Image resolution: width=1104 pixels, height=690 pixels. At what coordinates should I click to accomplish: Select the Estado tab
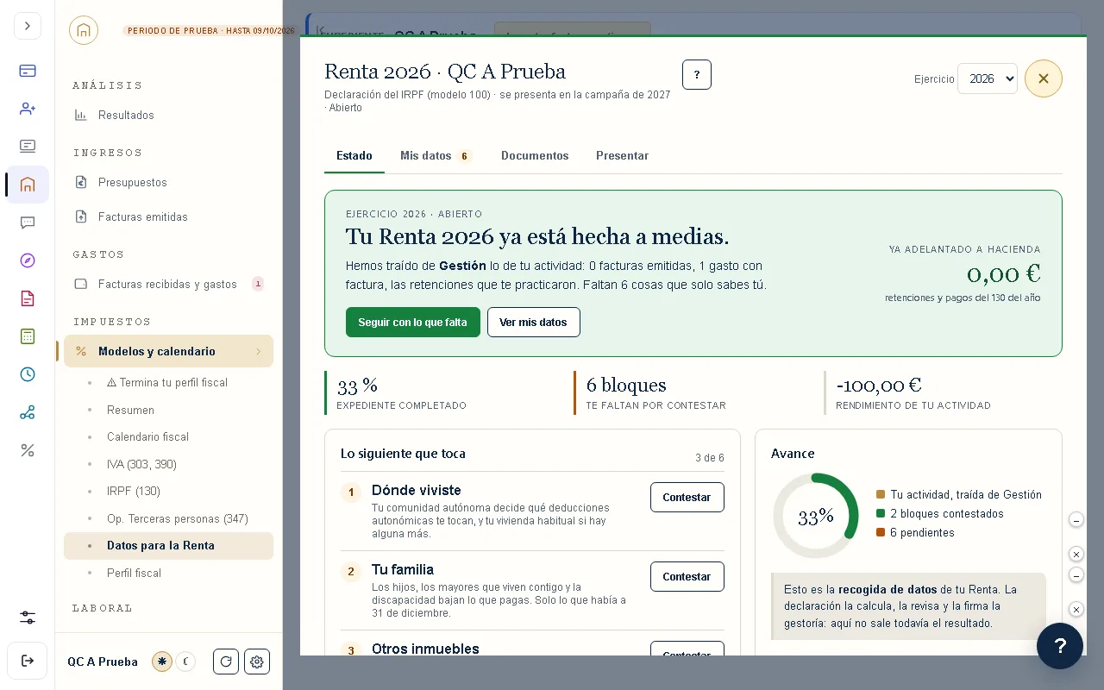(354, 156)
